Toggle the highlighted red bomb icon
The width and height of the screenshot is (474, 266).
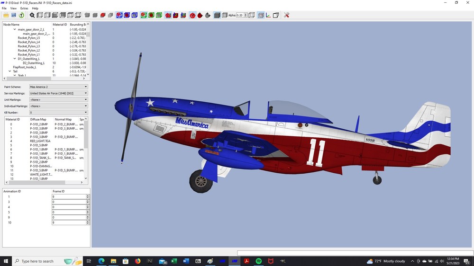[x=192, y=15]
